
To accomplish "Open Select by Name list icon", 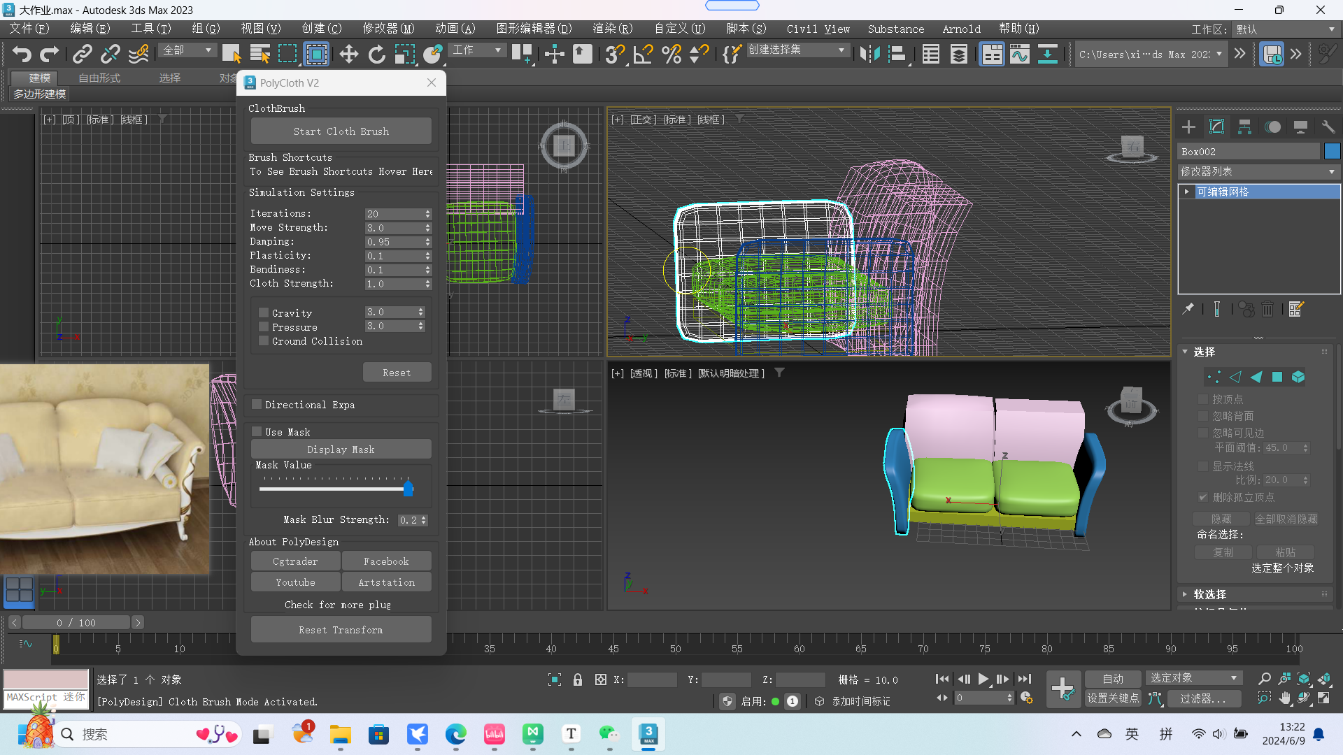I will point(260,54).
